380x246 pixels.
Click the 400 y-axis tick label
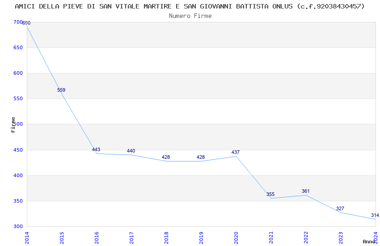(18, 175)
